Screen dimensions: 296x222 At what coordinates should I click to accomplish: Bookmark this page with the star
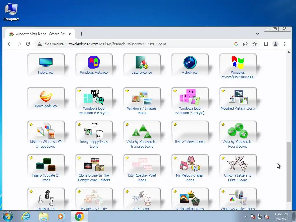pos(255,44)
